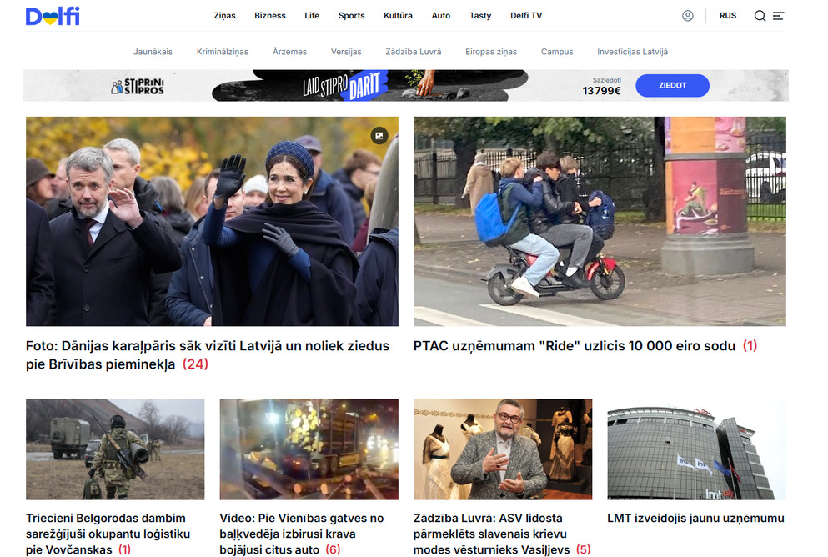This screenshot has height=557, width=828.
Task: Go to the Bizness section
Action: pyautogui.click(x=270, y=16)
